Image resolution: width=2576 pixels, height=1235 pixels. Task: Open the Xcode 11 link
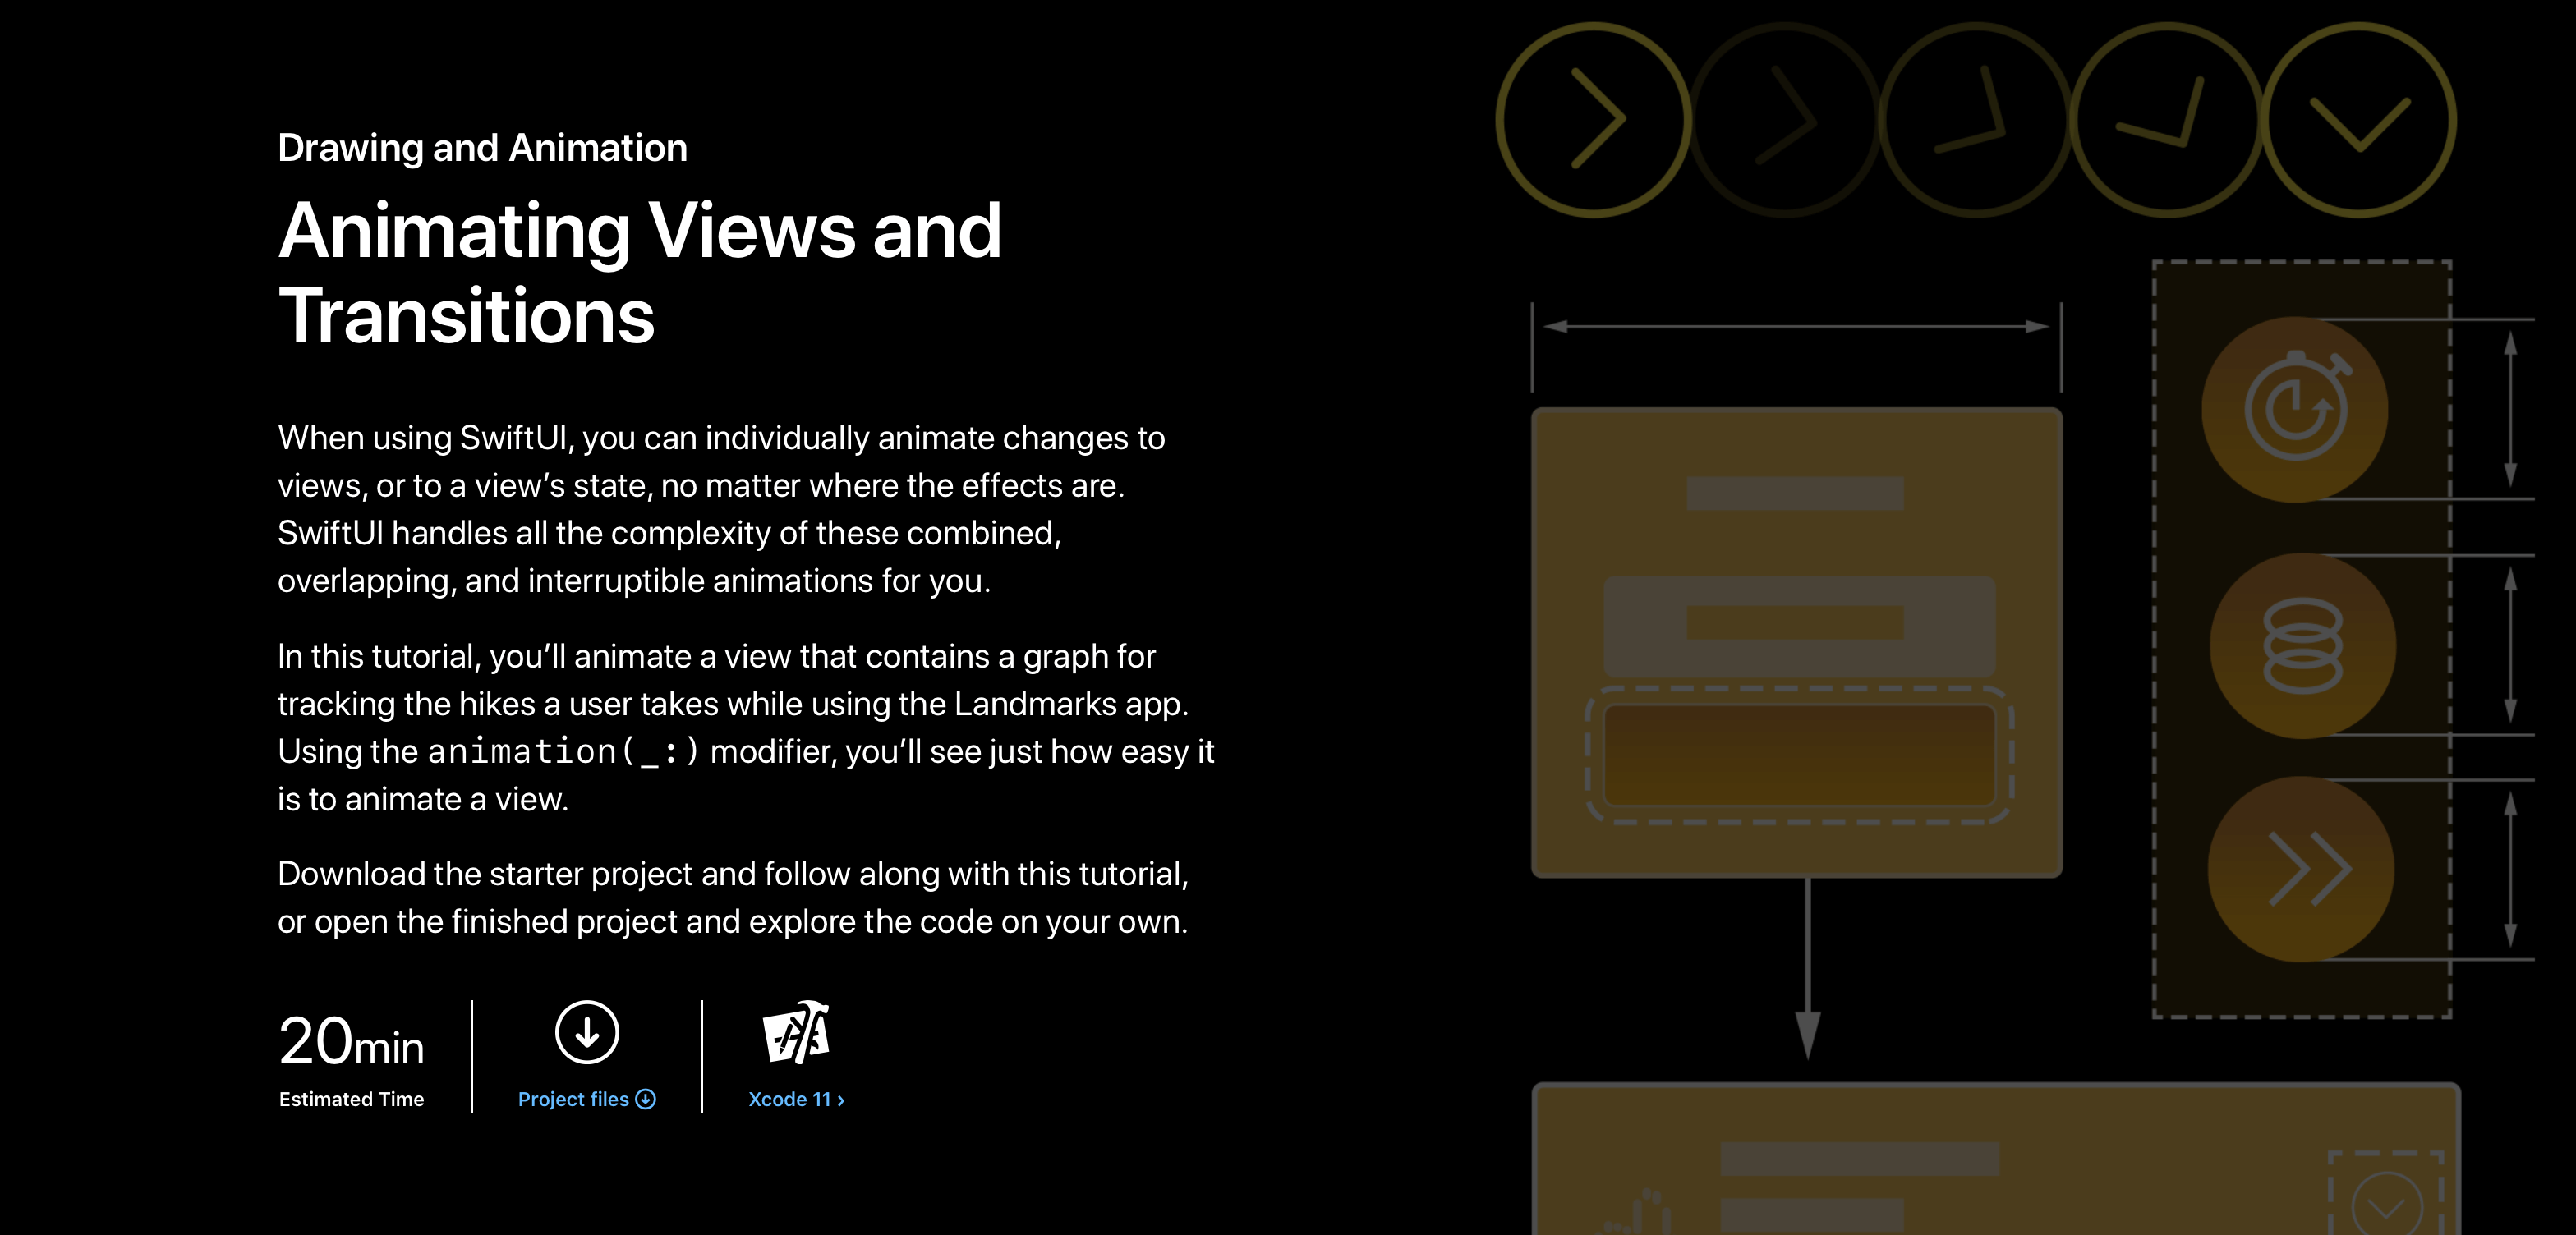(793, 1099)
